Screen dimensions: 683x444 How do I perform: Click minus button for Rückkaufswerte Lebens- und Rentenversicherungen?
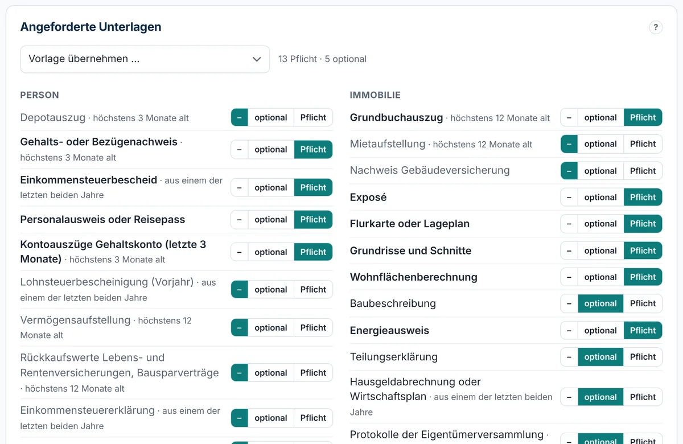(x=239, y=373)
